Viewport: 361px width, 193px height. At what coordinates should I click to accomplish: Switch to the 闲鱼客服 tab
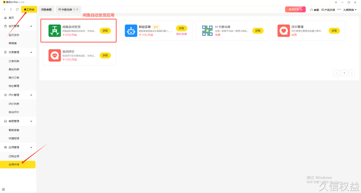(x=46, y=9)
